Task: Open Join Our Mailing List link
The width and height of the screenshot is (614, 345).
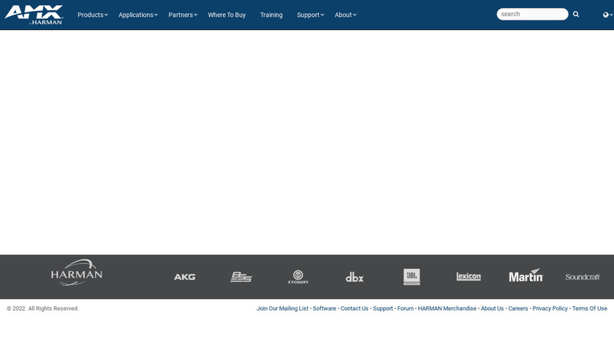Action: point(282,308)
